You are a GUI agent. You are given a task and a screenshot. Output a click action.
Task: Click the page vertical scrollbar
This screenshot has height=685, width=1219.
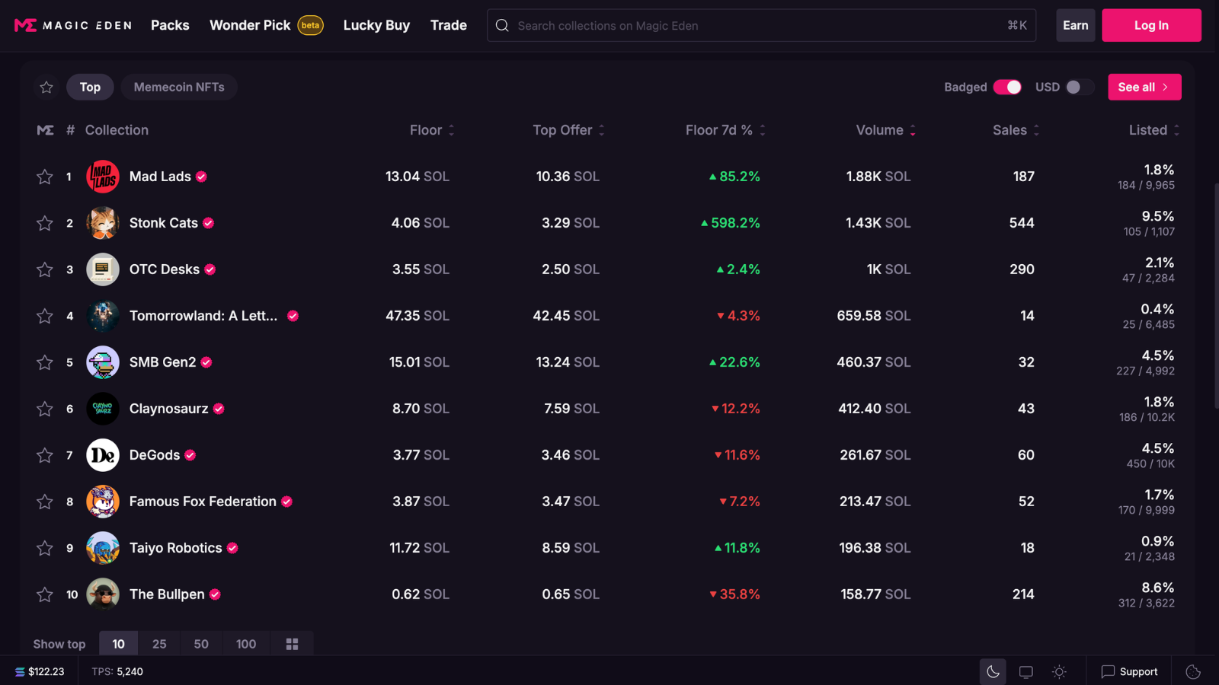(1216, 295)
